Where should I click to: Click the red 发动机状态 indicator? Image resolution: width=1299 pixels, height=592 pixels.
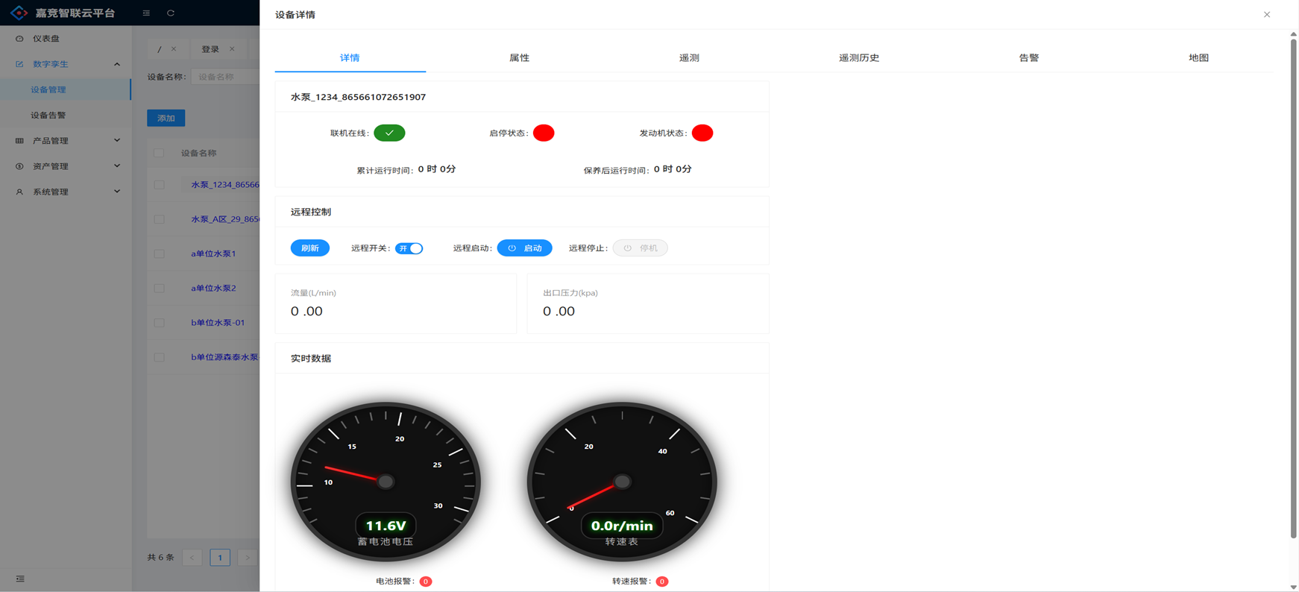(x=702, y=133)
